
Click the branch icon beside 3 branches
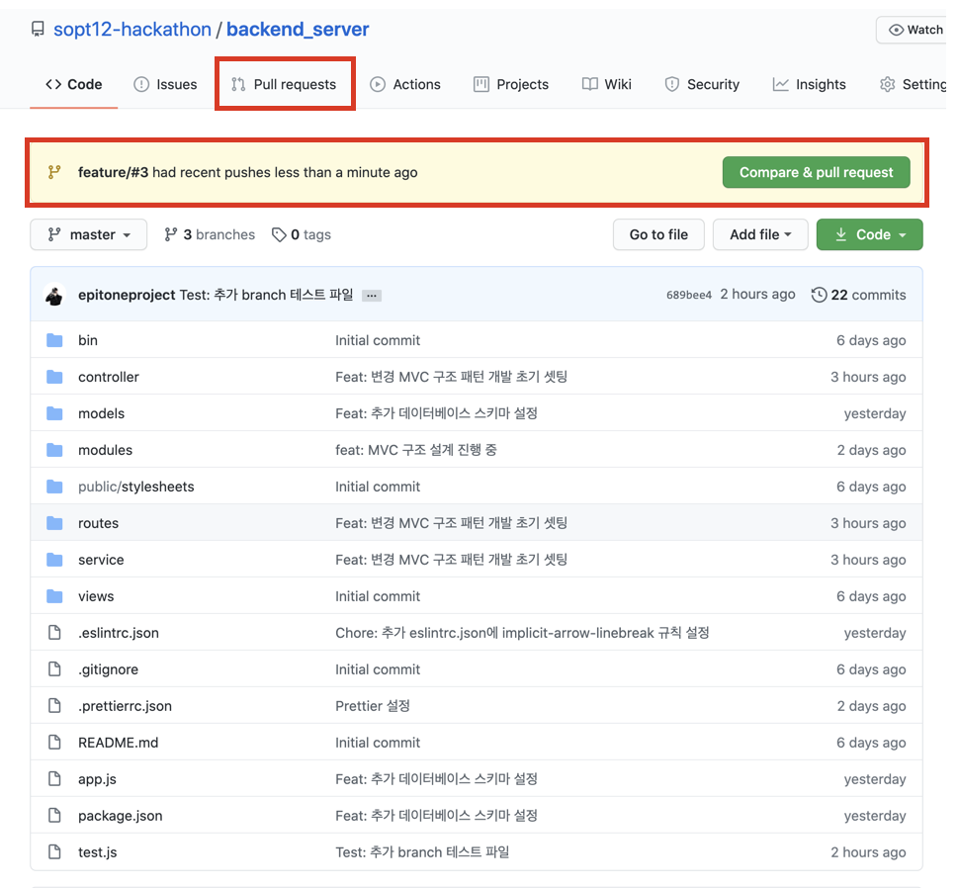click(171, 234)
